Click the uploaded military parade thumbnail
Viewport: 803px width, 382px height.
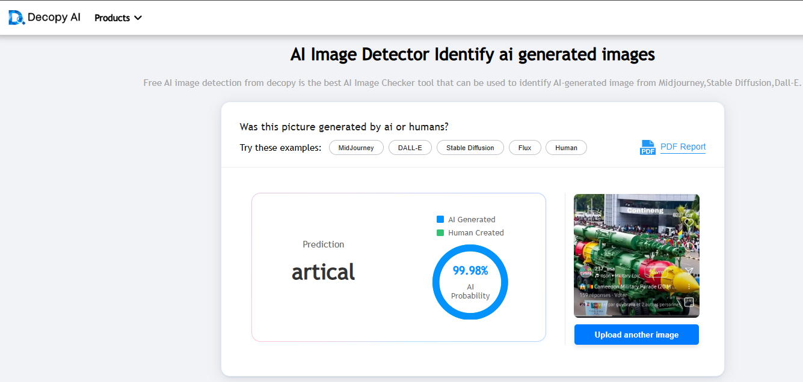636,256
